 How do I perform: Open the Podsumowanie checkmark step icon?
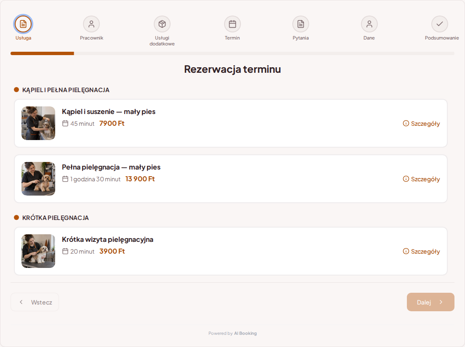439,24
